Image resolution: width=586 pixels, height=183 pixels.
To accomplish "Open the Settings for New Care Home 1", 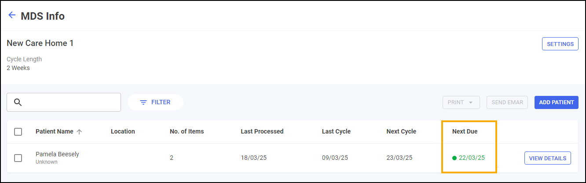I will coord(560,44).
